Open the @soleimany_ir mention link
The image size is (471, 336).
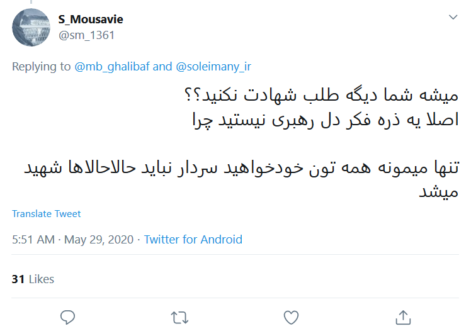pyautogui.click(x=213, y=66)
